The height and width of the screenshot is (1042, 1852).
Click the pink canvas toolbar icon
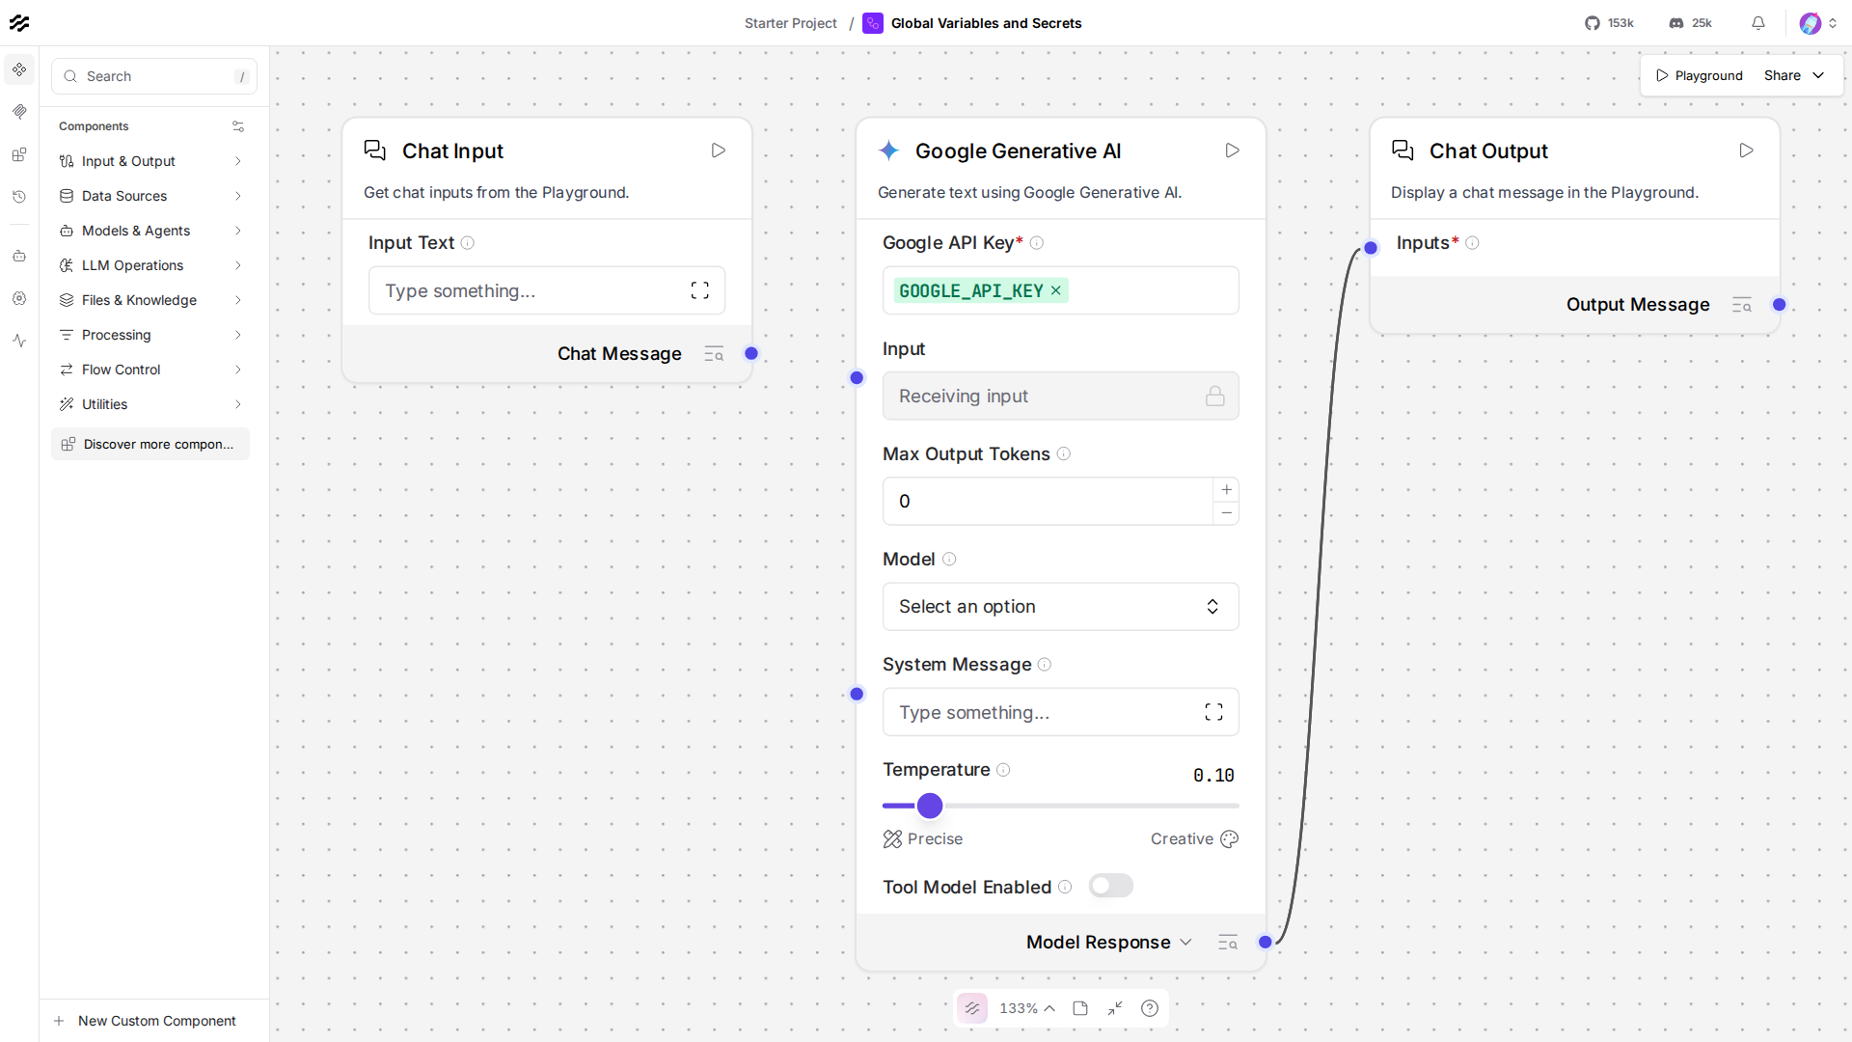(x=972, y=1008)
